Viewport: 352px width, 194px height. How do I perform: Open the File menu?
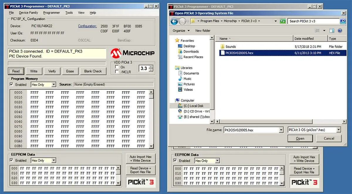[11, 13]
